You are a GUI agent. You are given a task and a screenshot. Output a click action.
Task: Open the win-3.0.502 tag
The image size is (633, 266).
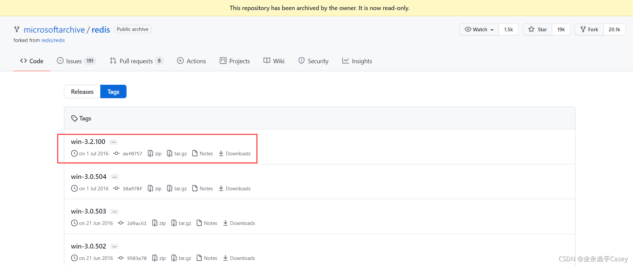[89, 246]
